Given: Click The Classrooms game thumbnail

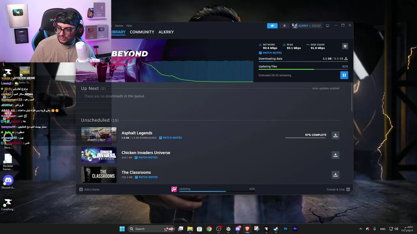Looking at the screenshot, I should (x=99, y=175).
